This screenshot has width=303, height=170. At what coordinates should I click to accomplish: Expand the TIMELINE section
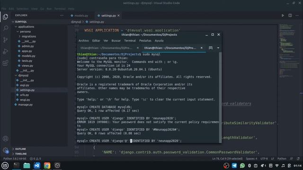pyautogui.click(x=39, y=154)
